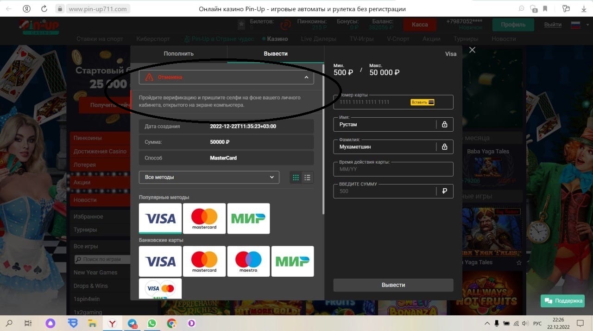Click the green Профиль button
Image resolution: width=593 pixels, height=331 pixels.
(x=513, y=25)
